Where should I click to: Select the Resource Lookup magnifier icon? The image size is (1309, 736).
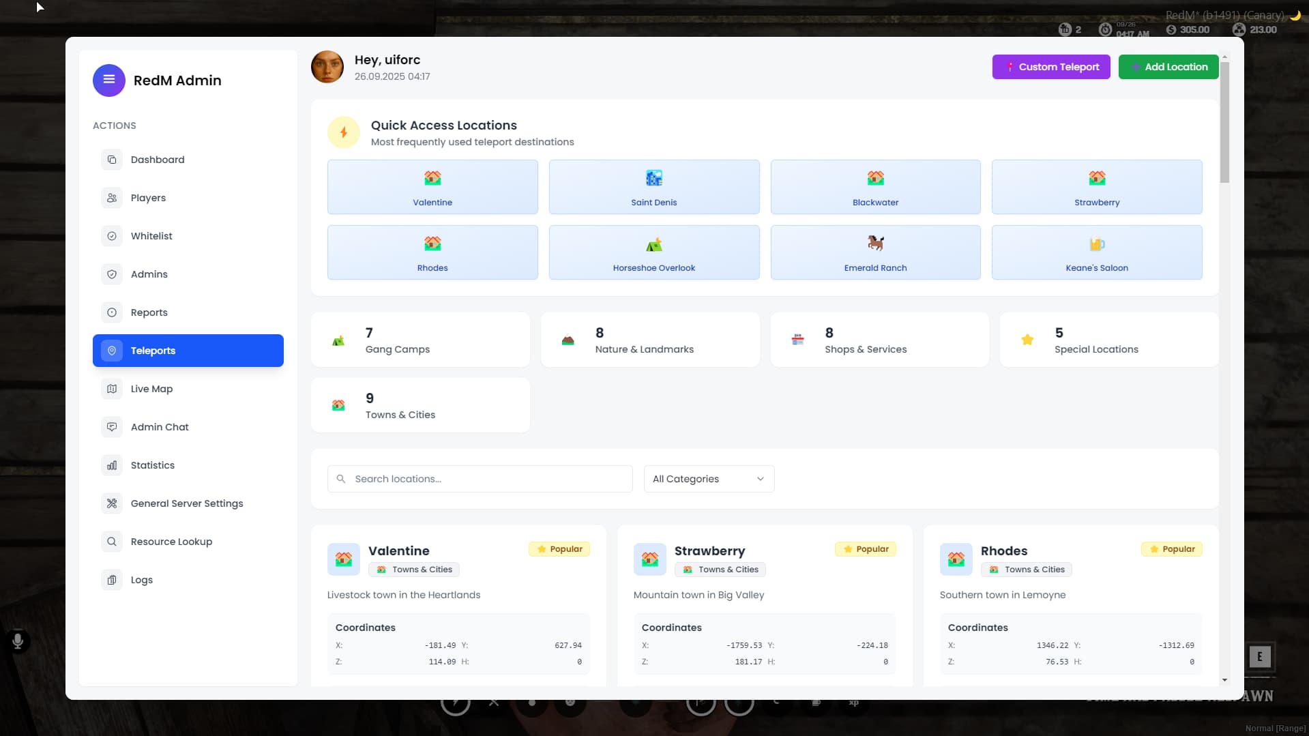(x=112, y=542)
